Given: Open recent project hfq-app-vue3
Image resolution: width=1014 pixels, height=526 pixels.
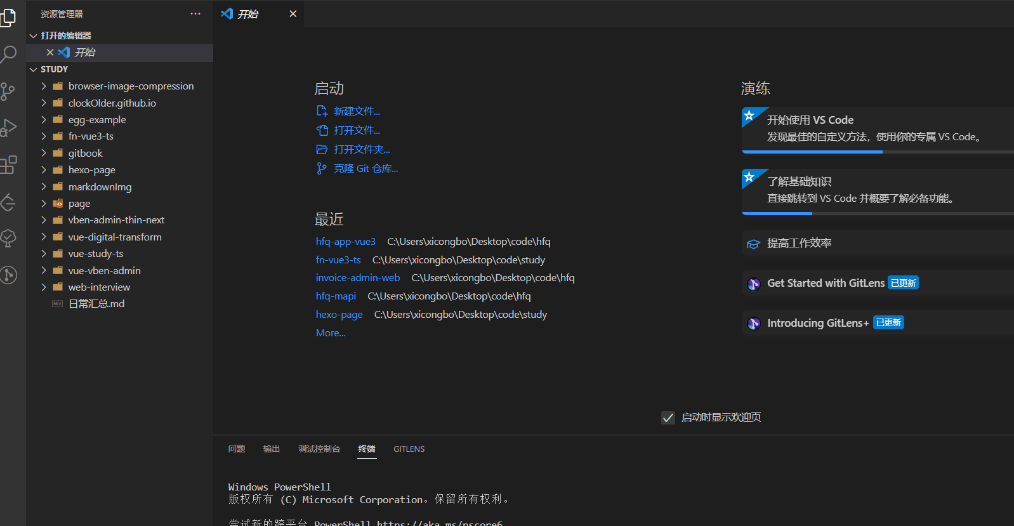Looking at the screenshot, I should (x=346, y=242).
